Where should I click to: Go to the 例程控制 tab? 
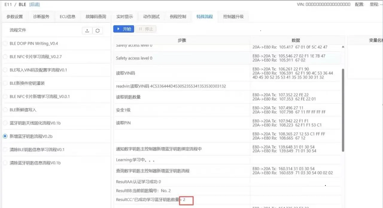pos(178,17)
